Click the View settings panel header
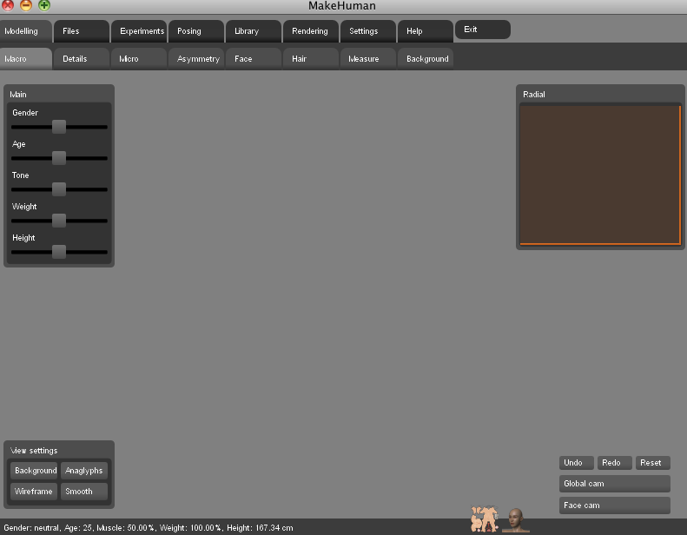687x535 pixels. 59,451
